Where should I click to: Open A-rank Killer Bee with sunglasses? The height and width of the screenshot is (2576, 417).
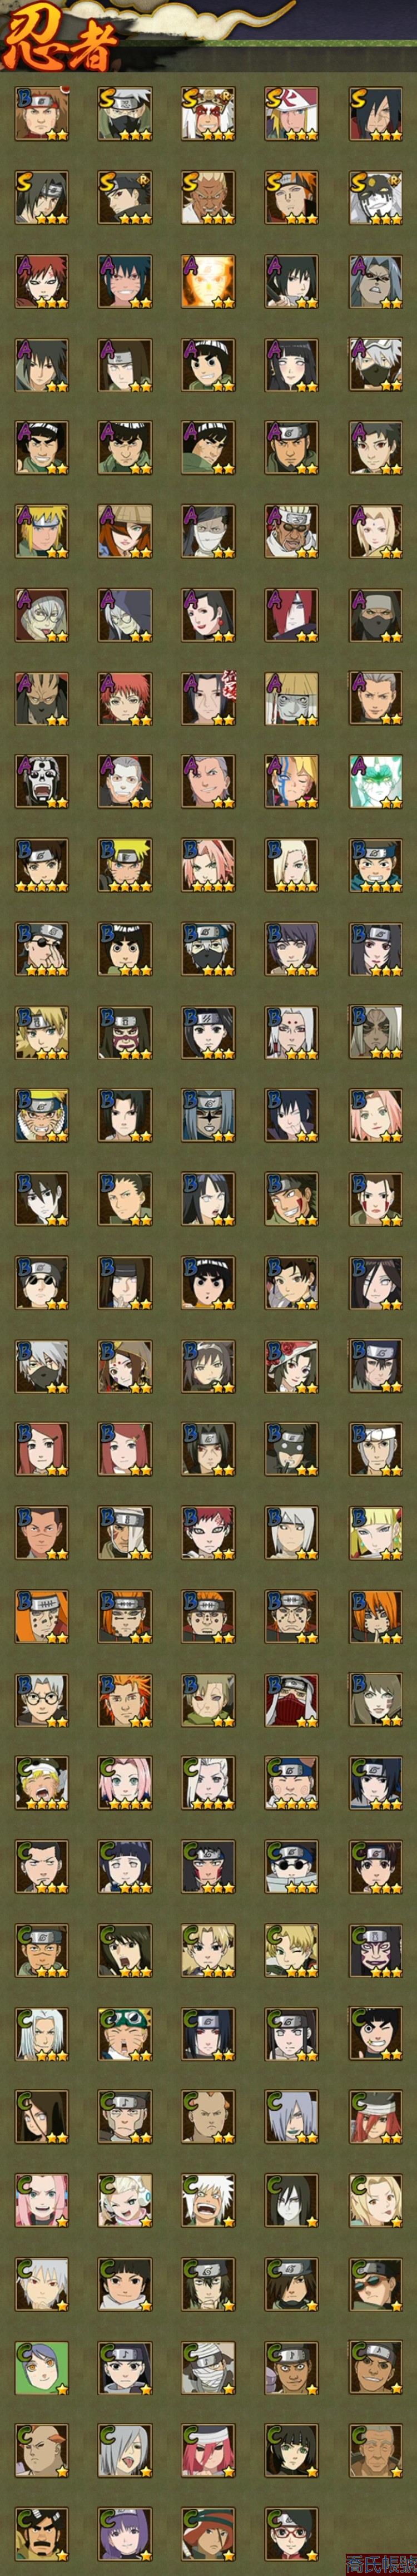(x=292, y=531)
